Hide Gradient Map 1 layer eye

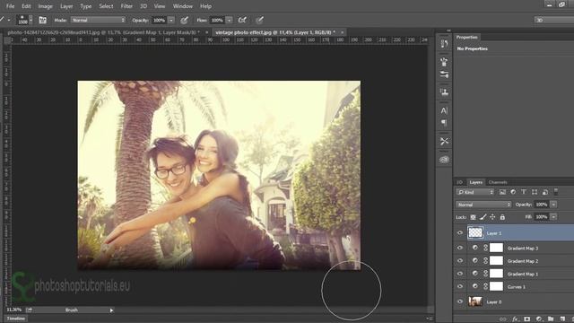click(x=460, y=274)
